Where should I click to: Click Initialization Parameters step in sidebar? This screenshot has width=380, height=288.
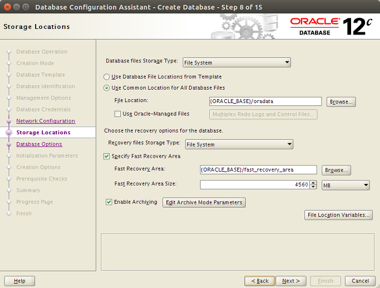click(47, 155)
